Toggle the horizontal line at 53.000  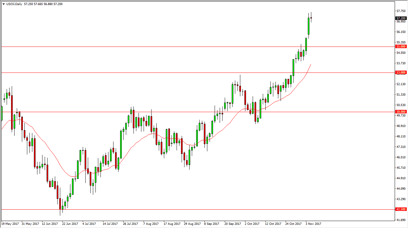[190, 72]
